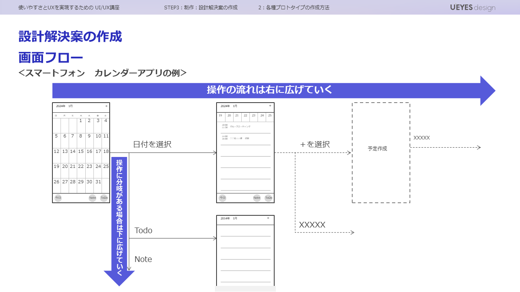The height and width of the screenshot is (292, 520).
Task: Click the plus icon in the 2014年 list screen
Action: [268, 218]
